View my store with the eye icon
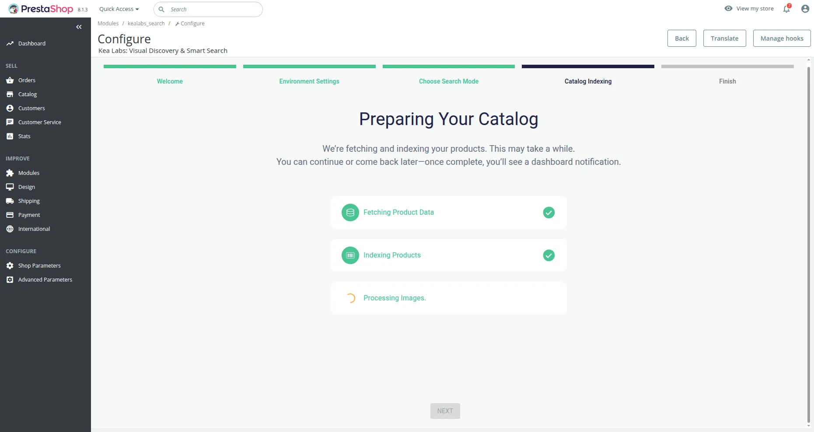The width and height of the screenshot is (814, 432). tap(748, 8)
